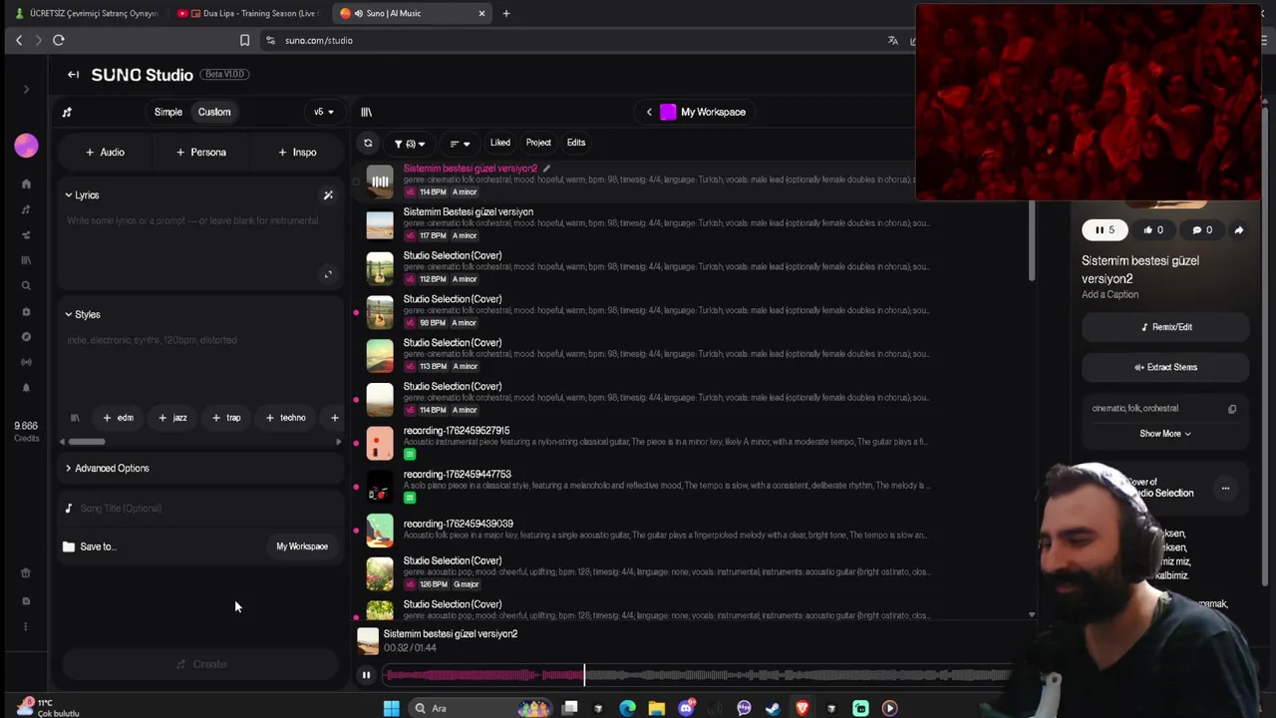
Task: Open the sort order dropdown
Action: (x=460, y=144)
